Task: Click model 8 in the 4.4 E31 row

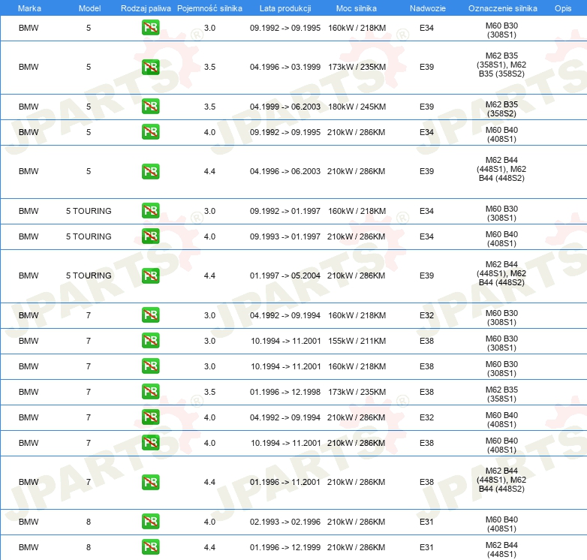Action: point(89,547)
